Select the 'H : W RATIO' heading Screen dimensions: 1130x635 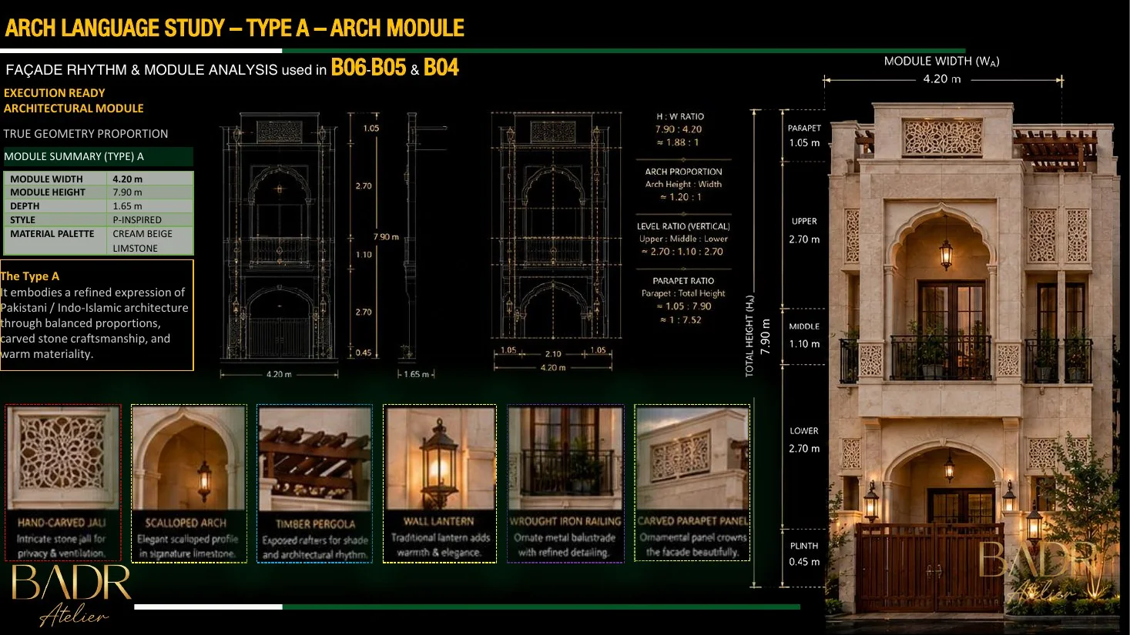tap(680, 117)
